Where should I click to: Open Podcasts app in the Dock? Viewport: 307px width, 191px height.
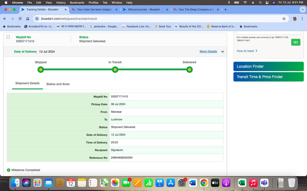(226, 183)
